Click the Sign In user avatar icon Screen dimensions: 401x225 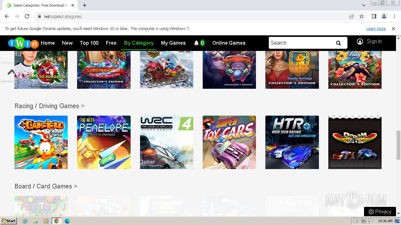tap(360, 42)
